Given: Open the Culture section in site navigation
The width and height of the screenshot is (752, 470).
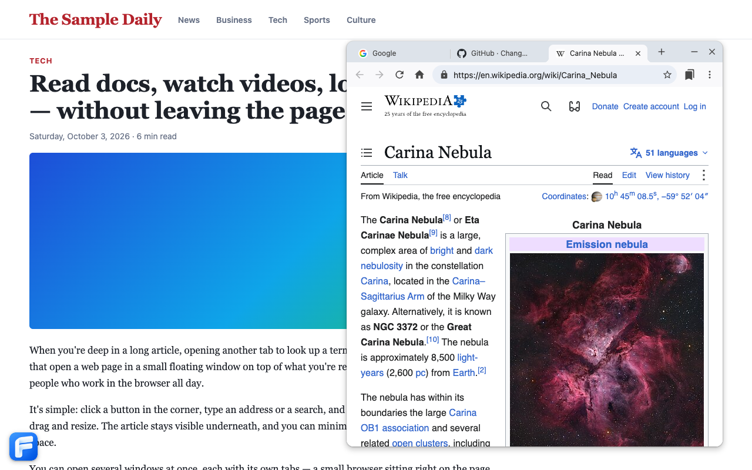Looking at the screenshot, I should pos(361,20).
